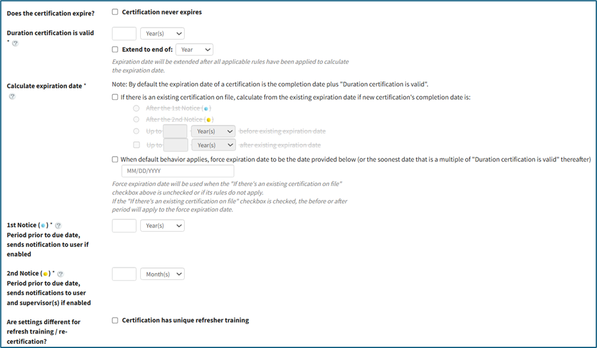Click help icon under Calculate expiration date
Image resolution: width=597 pixels, height=348 pixels.
(x=12, y=97)
